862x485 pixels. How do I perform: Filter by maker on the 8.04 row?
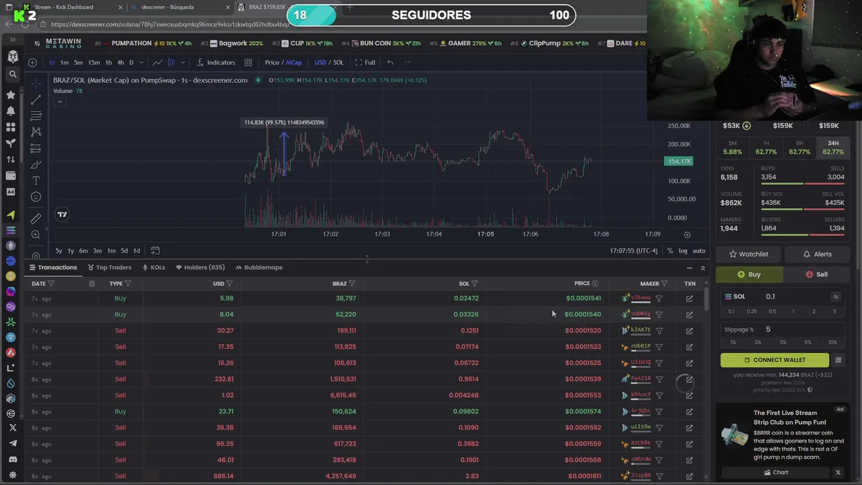[x=659, y=315]
